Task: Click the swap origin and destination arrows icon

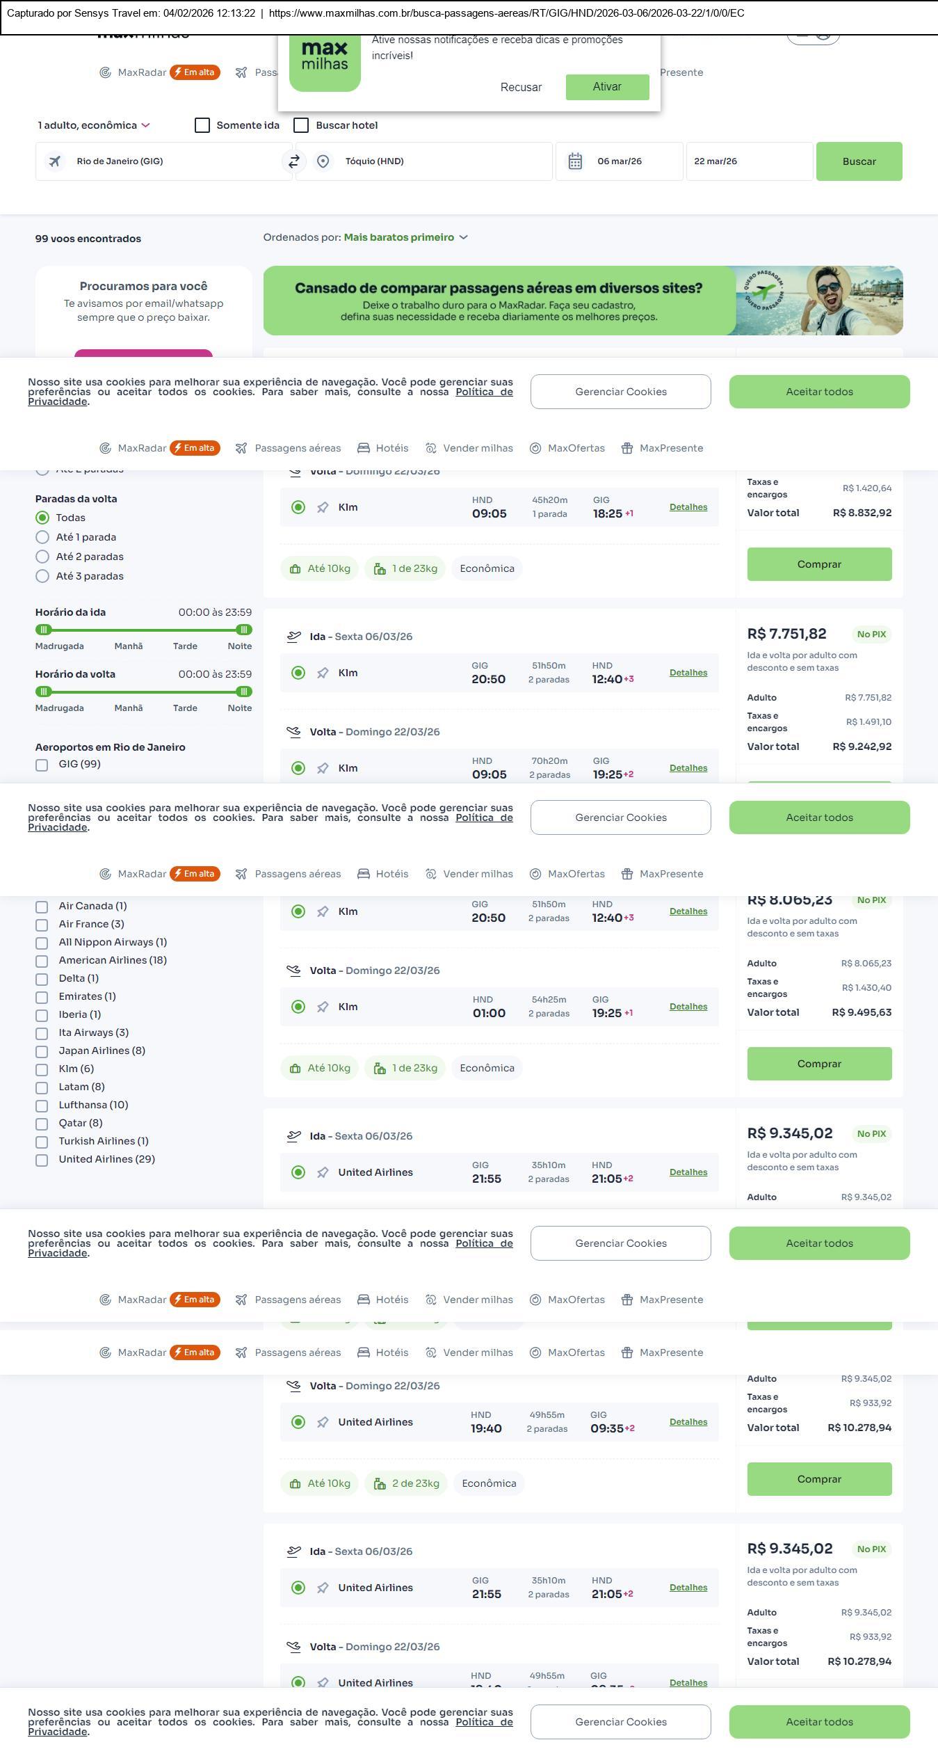Action: tap(294, 161)
